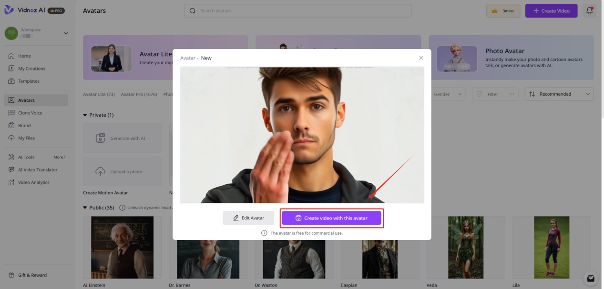Select the AI Einstein avatar thumbnail

pos(122,247)
